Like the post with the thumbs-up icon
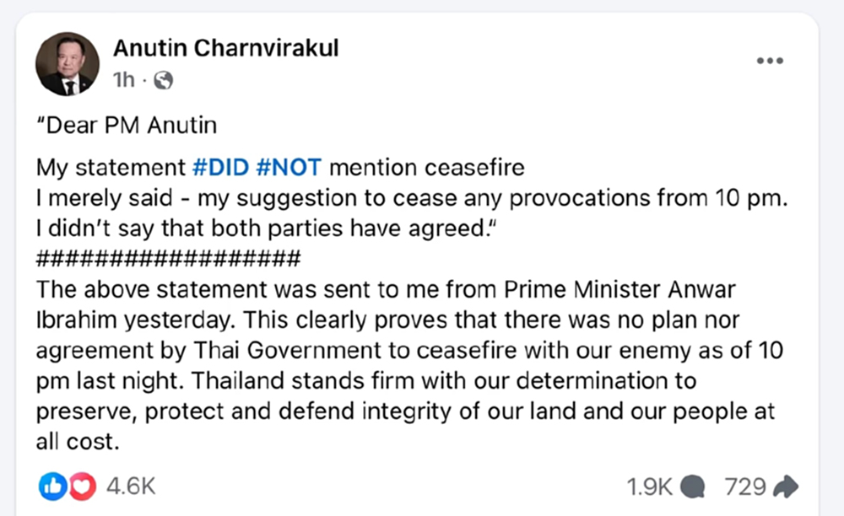This screenshot has width=844, height=516. tap(52, 486)
